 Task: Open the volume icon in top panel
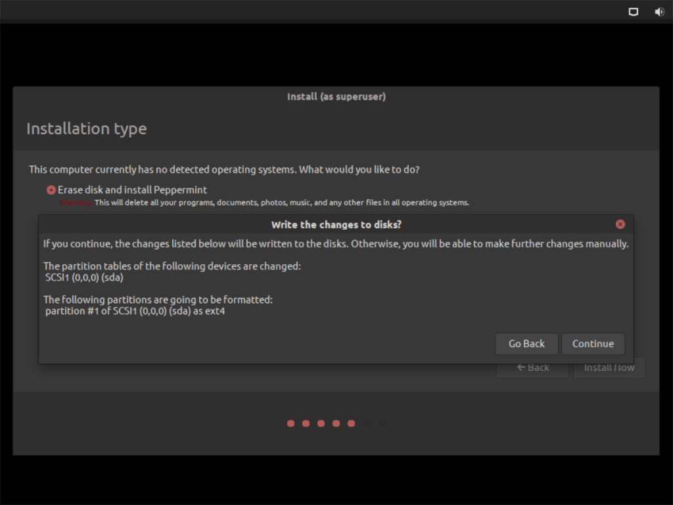pyautogui.click(x=659, y=12)
